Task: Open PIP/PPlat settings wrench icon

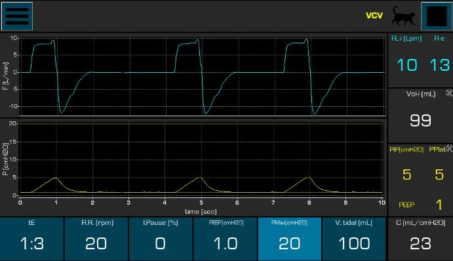Action: point(449,148)
